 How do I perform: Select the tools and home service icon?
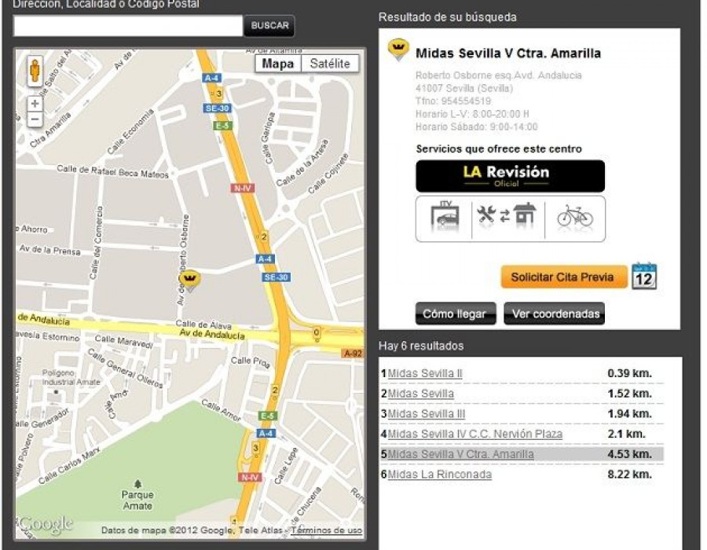point(507,215)
